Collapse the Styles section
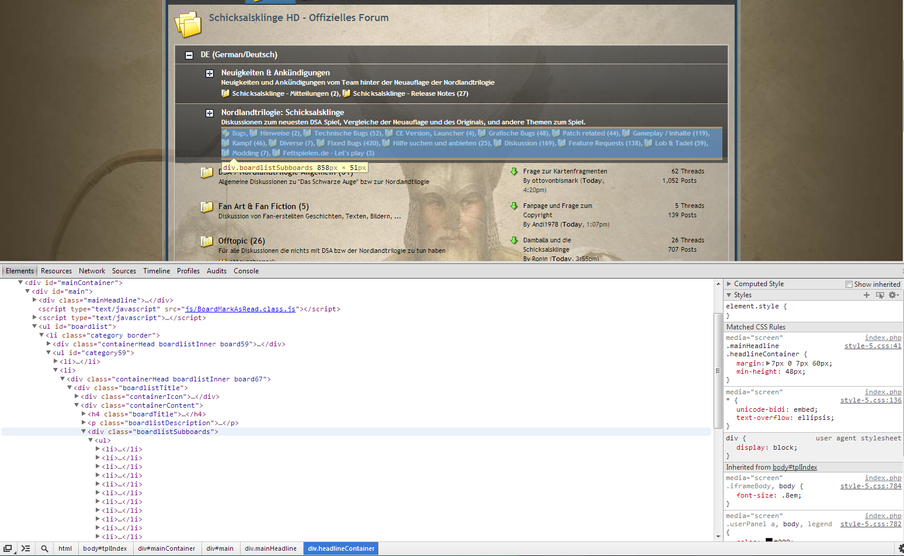 [729, 295]
